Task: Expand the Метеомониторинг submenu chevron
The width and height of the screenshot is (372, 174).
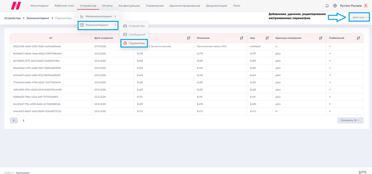Action: 115,16
